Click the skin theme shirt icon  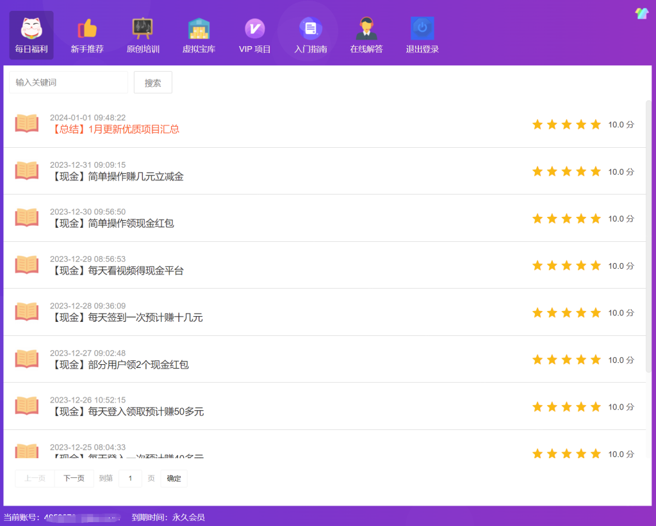pyautogui.click(x=641, y=13)
